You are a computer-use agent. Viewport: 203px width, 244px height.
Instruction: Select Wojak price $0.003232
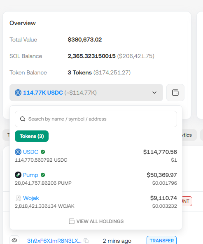165,206
